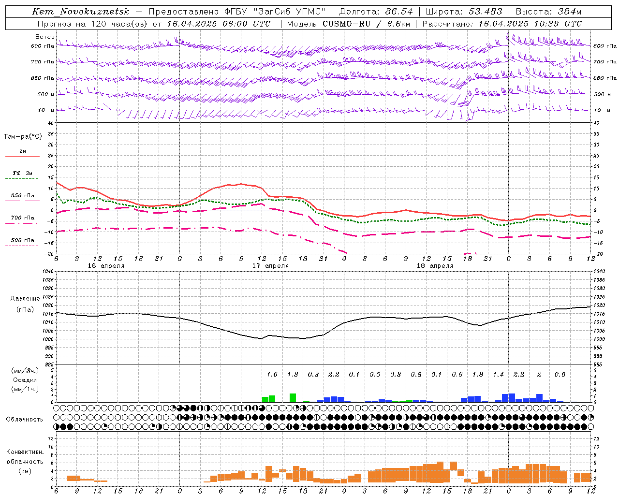The height and width of the screenshot is (495, 619).
Task: Click the '2м' temperature legend entry
Action: 23,151
